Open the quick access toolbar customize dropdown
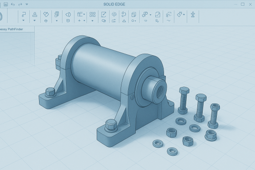Screen dimensions: 255x170 tap(27, 4)
